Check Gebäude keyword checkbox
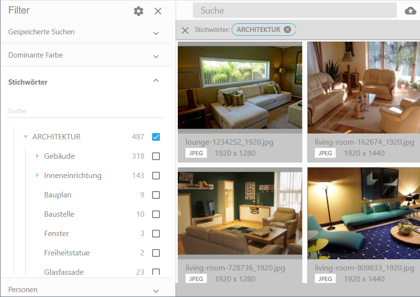The height and width of the screenshot is (297, 420). click(156, 156)
